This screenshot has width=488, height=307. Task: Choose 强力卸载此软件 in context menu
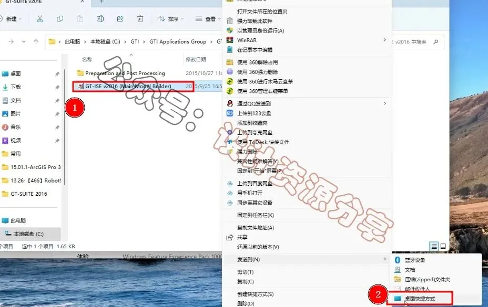point(255,21)
